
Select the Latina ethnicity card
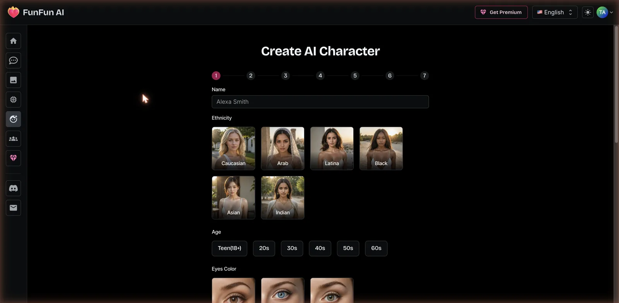[332, 149]
